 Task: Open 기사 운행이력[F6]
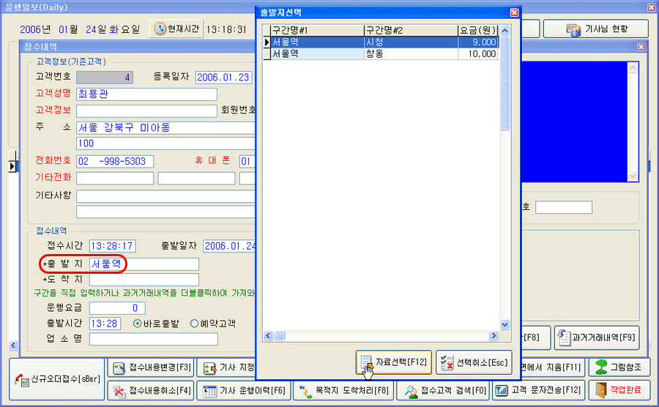click(244, 391)
